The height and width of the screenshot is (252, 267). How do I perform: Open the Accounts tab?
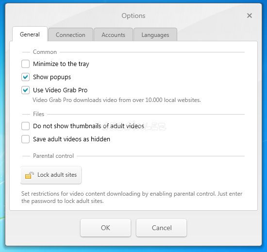113,35
